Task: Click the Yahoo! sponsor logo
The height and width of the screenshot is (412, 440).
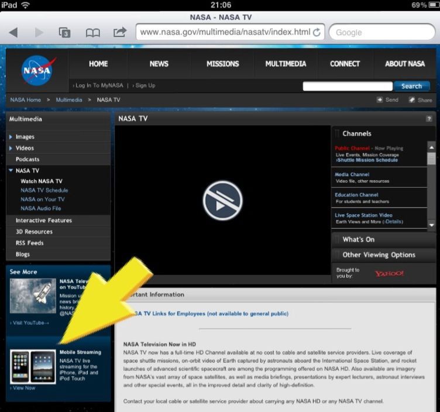Action: [390, 273]
